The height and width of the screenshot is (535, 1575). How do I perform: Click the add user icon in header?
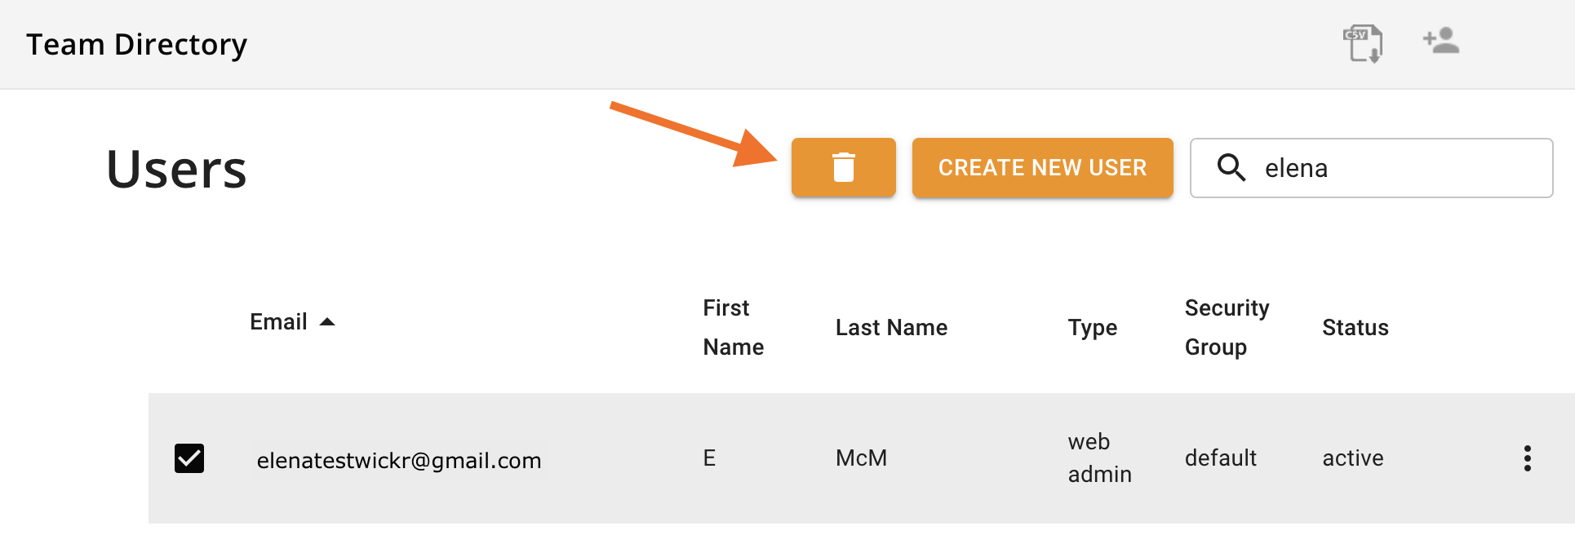[x=1441, y=41]
